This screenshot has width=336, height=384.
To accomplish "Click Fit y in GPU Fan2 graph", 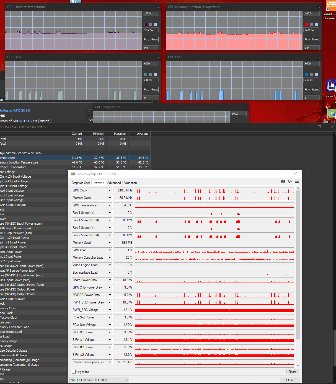I will tap(307, 90).
